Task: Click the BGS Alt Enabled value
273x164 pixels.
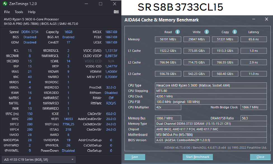Action: point(68,37)
